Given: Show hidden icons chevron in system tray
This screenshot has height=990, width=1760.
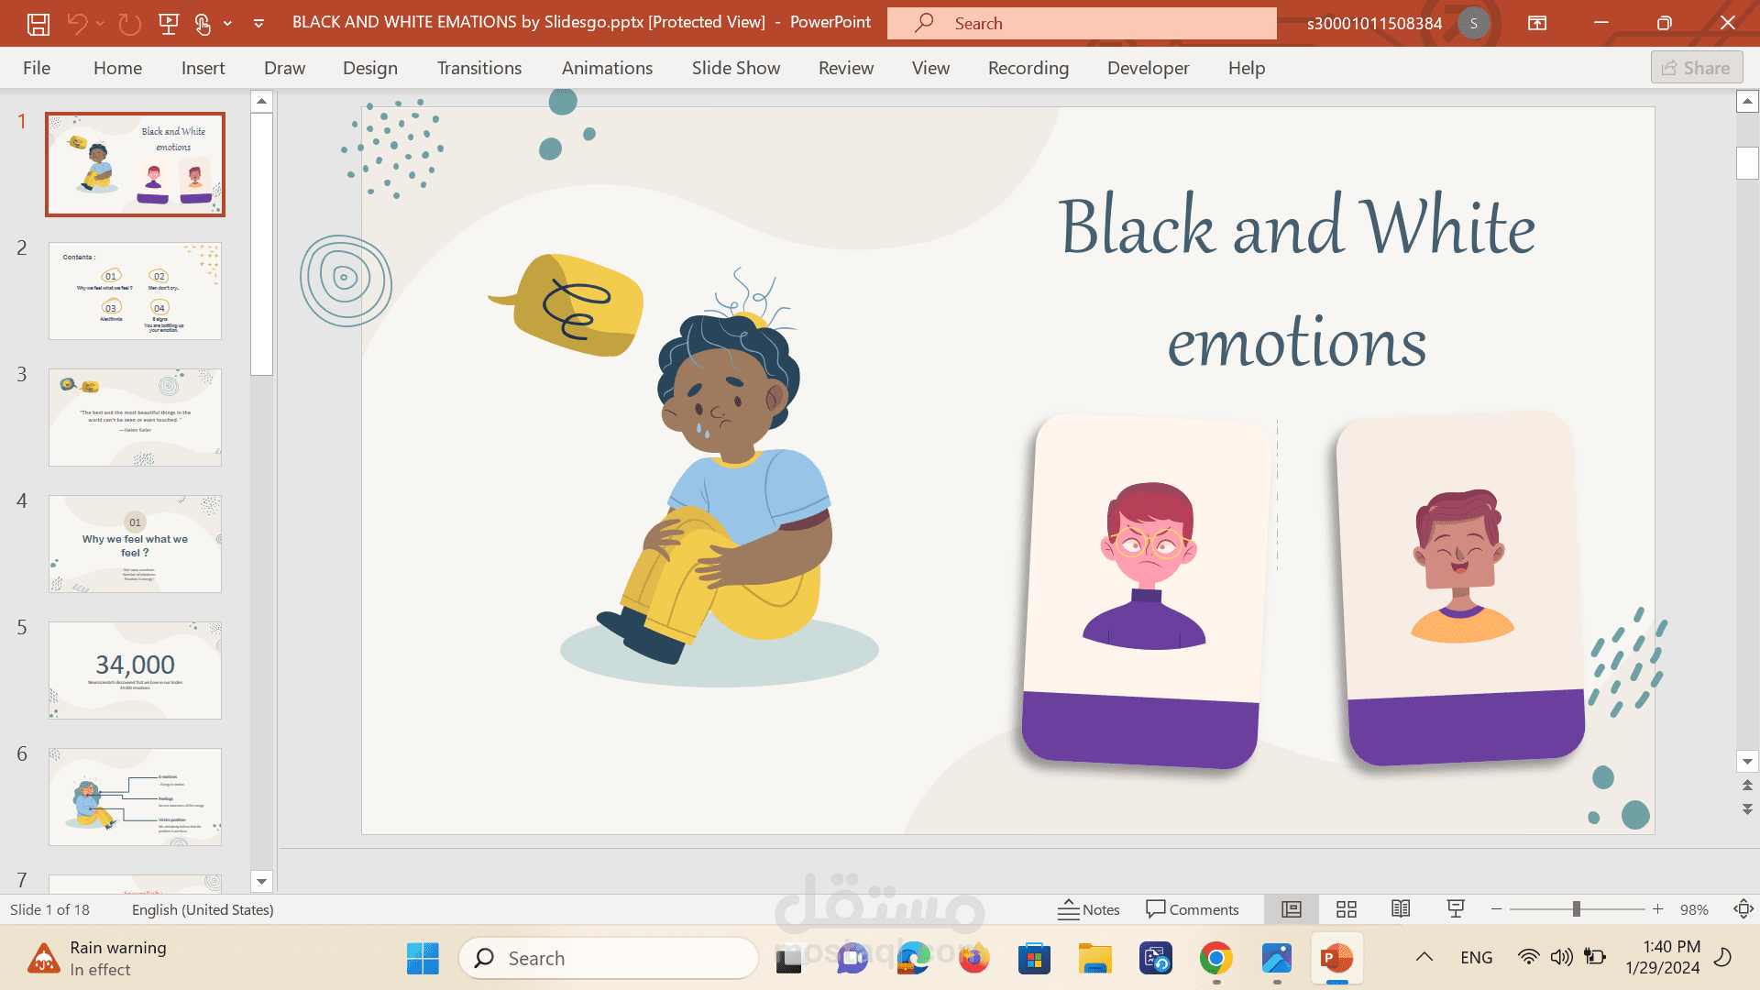Looking at the screenshot, I should coord(1424,957).
